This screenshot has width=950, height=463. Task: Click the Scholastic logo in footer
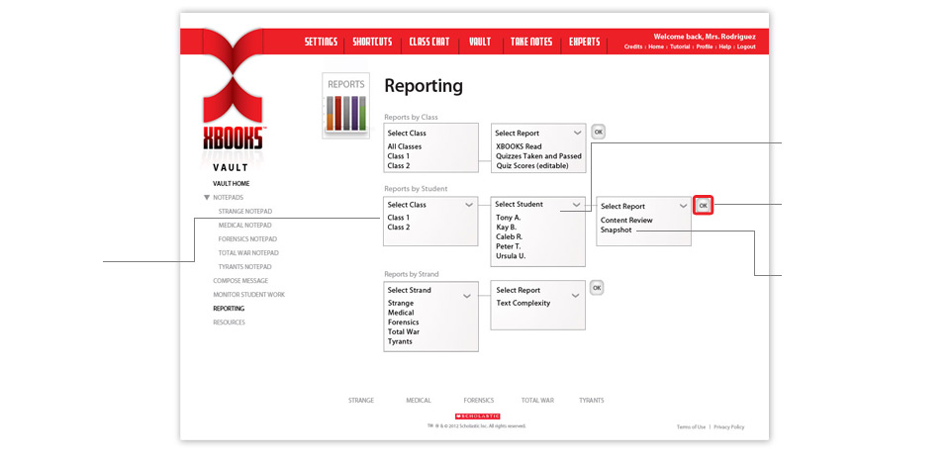pyautogui.click(x=477, y=416)
